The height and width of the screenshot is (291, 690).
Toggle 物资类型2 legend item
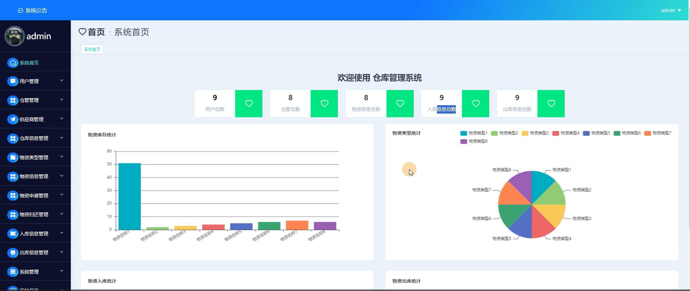click(x=505, y=133)
